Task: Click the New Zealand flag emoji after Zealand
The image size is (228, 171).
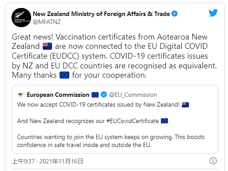Action: click(47, 46)
